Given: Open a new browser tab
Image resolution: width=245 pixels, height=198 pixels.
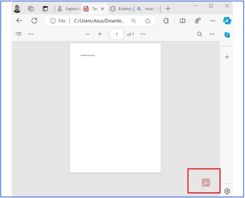Looking at the screenshot, I should tap(168, 9).
